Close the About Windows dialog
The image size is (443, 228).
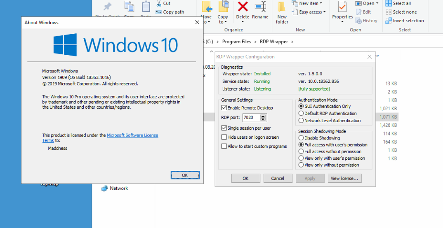click(x=197, y=23)
